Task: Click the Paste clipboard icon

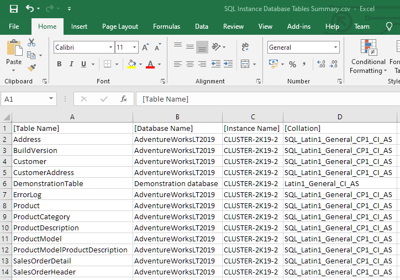Action: coord(14,47)
